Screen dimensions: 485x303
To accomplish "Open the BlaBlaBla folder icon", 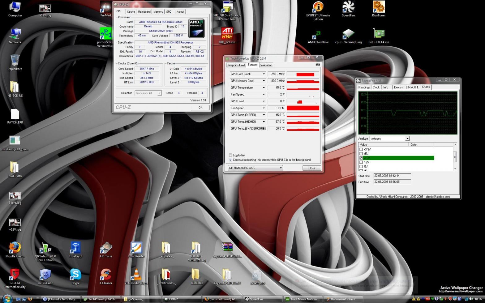I will pos(197,276).
